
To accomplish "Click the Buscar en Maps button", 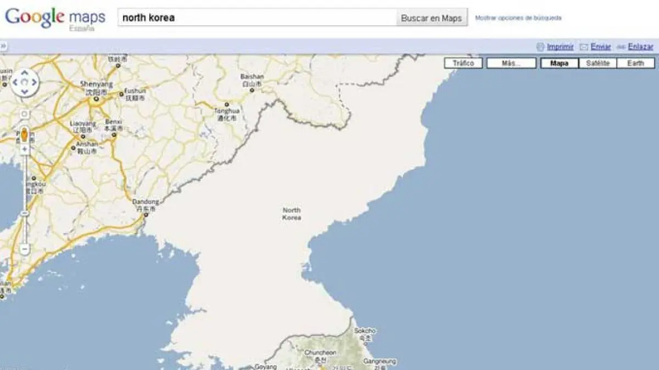I will pos(431,18).
